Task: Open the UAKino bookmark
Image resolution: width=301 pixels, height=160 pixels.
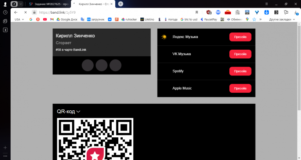Action: (x=147, y=19)
